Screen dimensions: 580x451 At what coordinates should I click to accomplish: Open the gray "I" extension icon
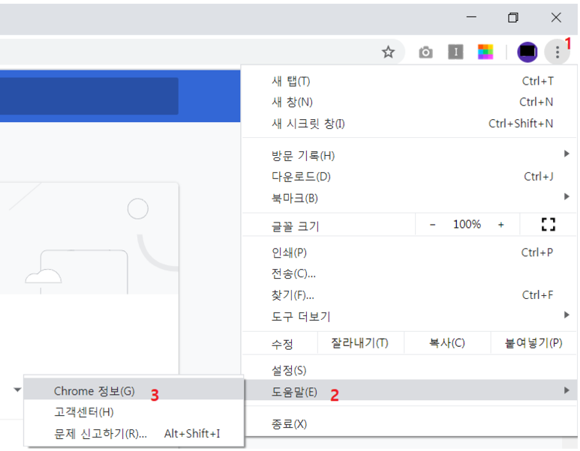(x=455, y=52)
